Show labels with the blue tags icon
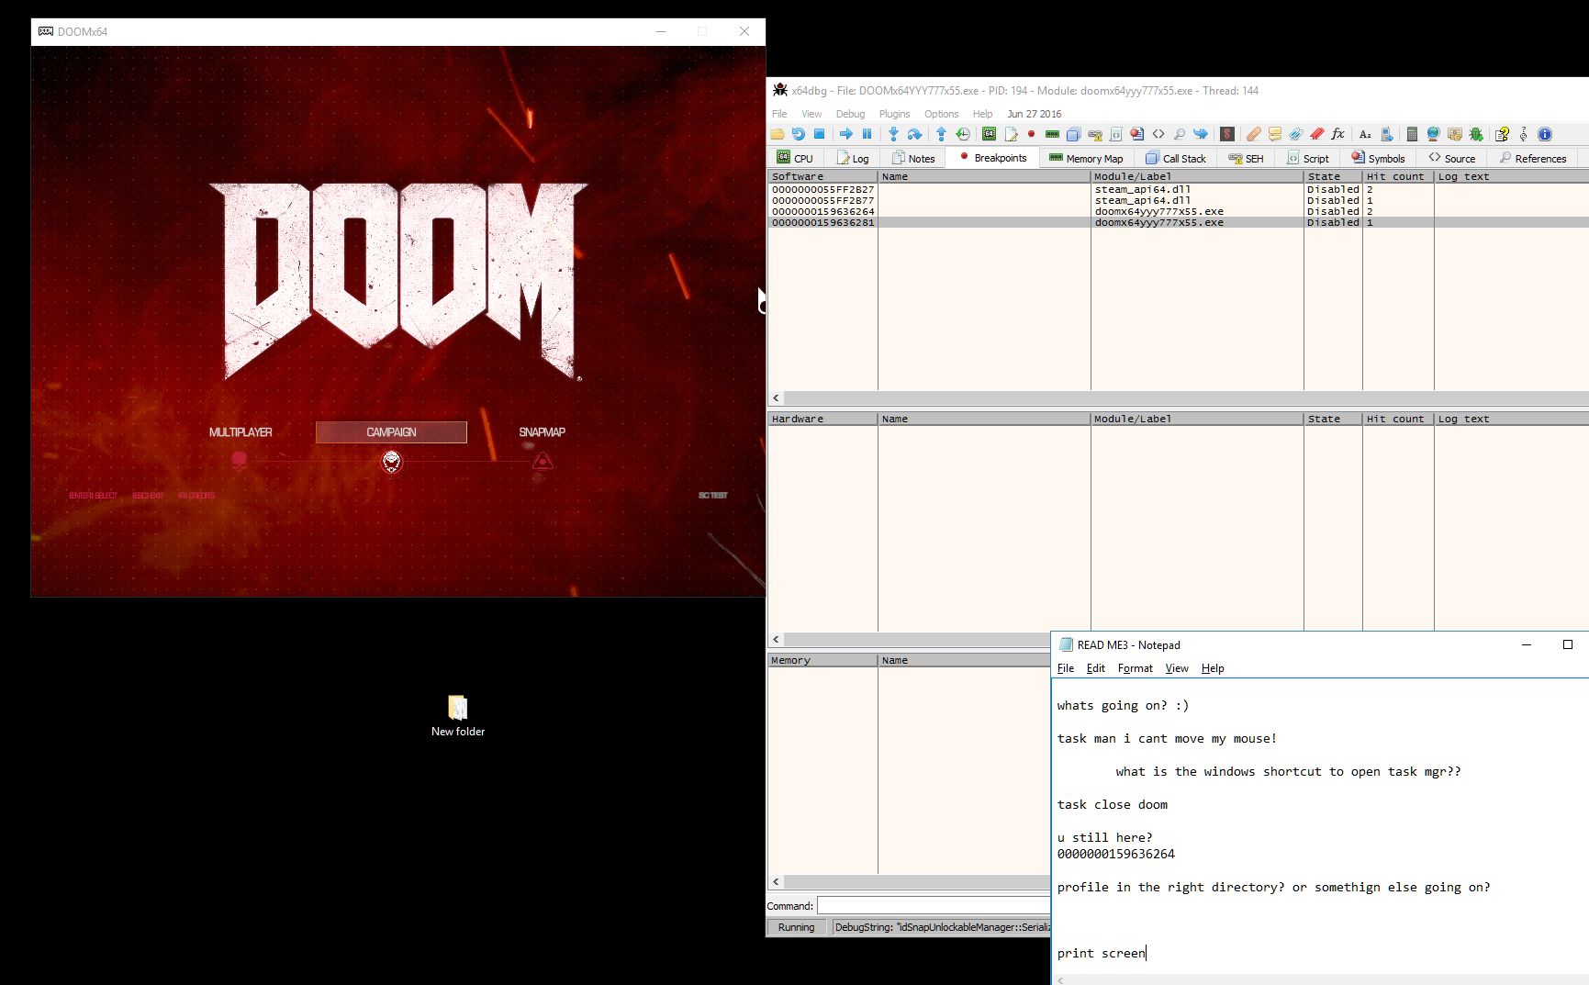 point(1296,134)
